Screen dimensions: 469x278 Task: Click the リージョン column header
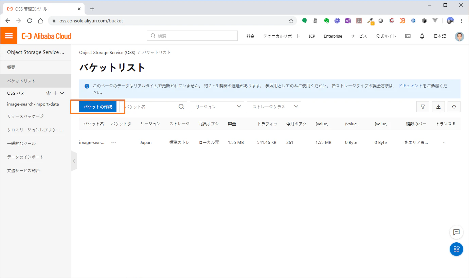150,124
